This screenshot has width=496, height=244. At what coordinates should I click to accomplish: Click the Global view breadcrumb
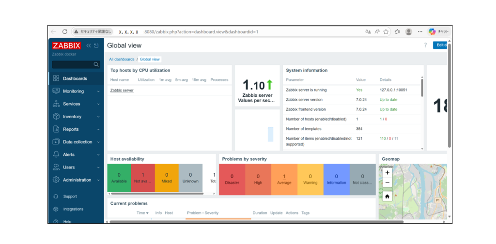[x=150, y=59]
